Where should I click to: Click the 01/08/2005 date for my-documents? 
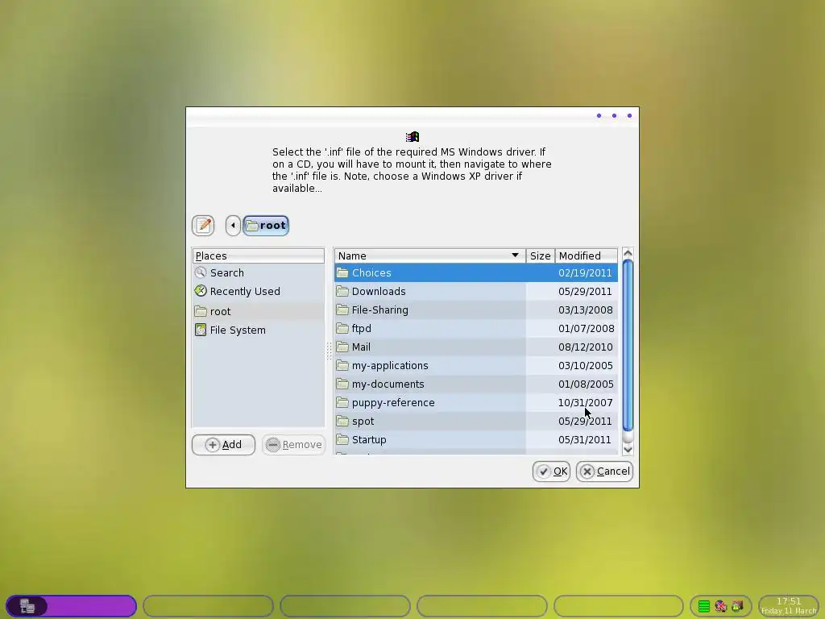click(586, 384)
